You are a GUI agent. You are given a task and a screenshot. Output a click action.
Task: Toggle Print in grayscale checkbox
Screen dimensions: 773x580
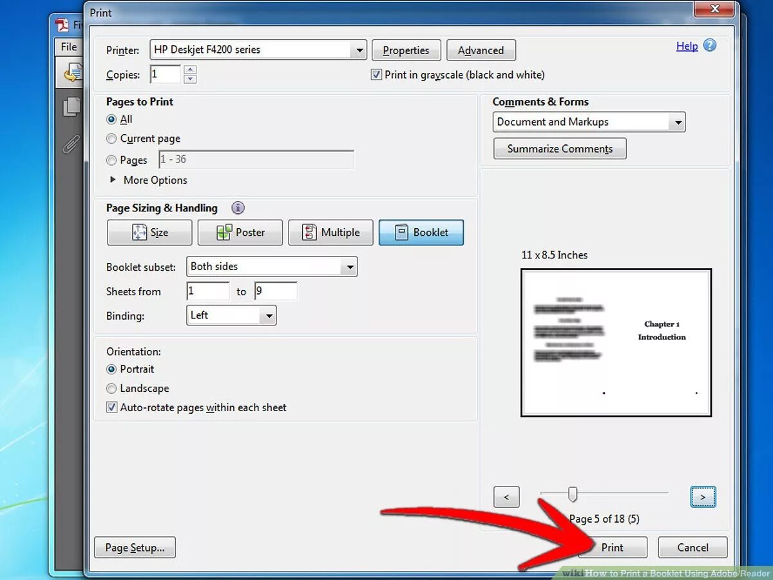tap(377, 75)
